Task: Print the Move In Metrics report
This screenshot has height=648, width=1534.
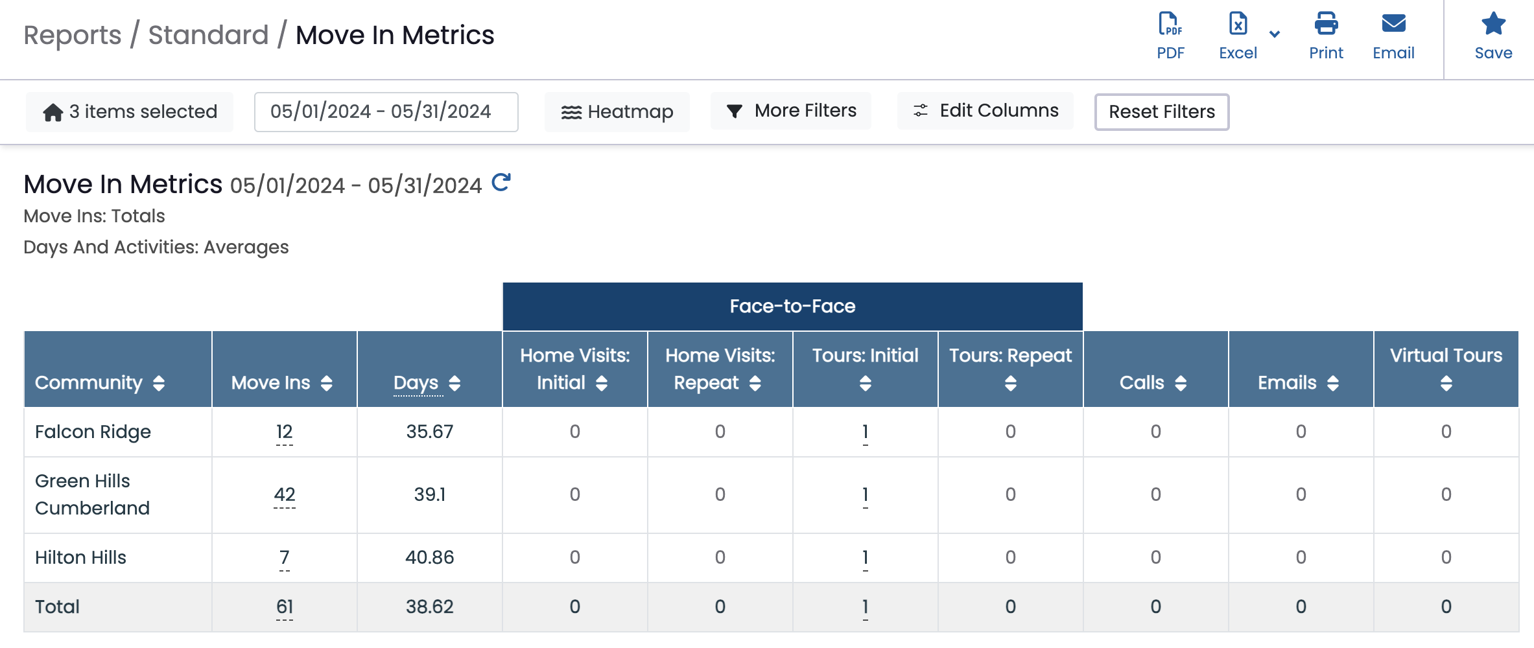Action: tap(1326, 36)
